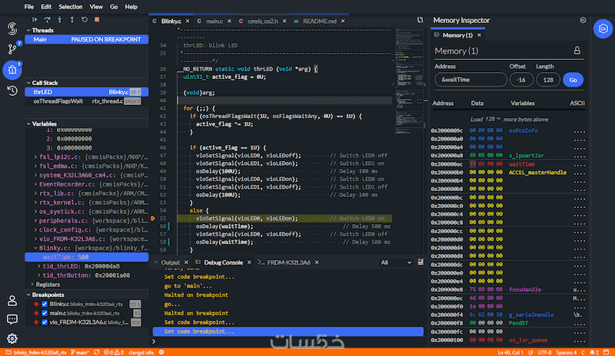615x356 pixels.
Task: Open the Source Control sidebar view
Action: (12, 49)
